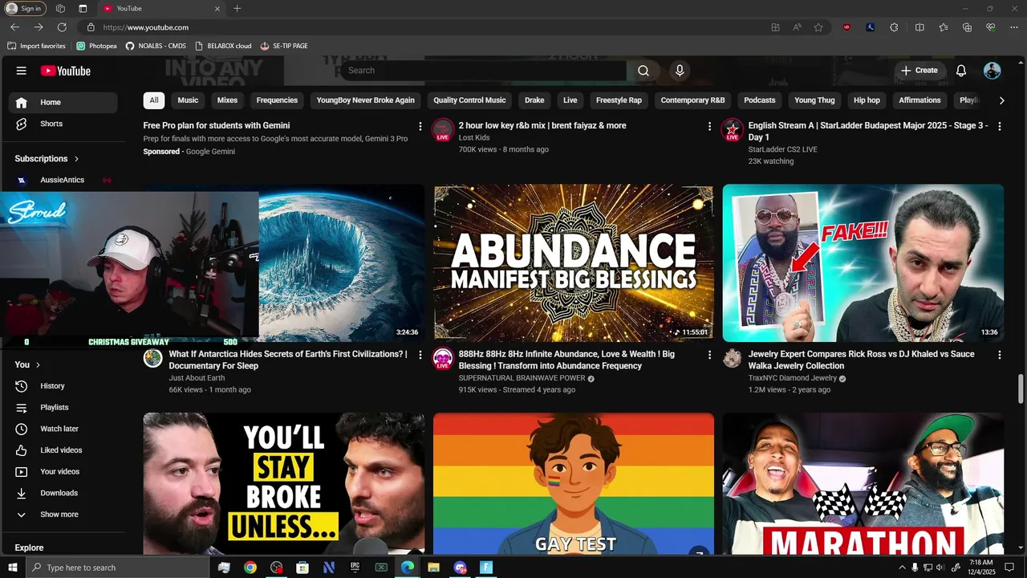This screenshot has height=578, width=1027.
Task: Open the Rick Ross FAKE jewelry thumbnail
Action: [863, 263]
